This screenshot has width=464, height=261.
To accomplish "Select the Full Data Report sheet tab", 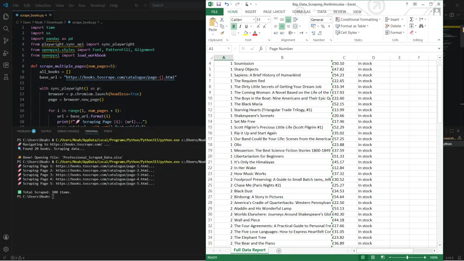I will pos(250,250).
